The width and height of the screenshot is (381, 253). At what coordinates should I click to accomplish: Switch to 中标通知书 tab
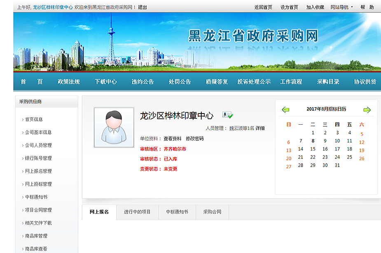[x=177, y=212]
